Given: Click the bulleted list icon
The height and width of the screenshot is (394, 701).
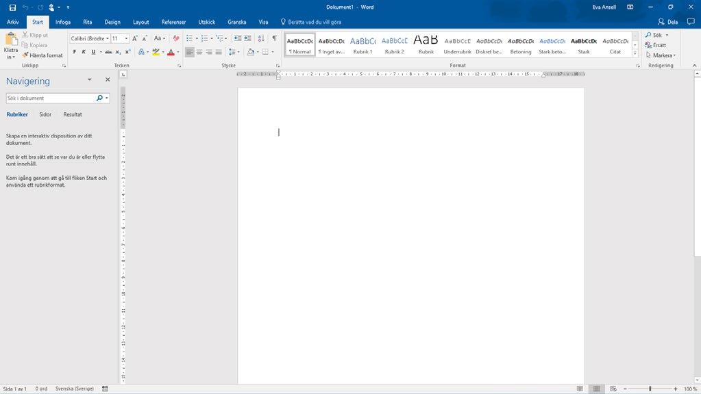Looking at the screenshot, I should click(190, 38).
